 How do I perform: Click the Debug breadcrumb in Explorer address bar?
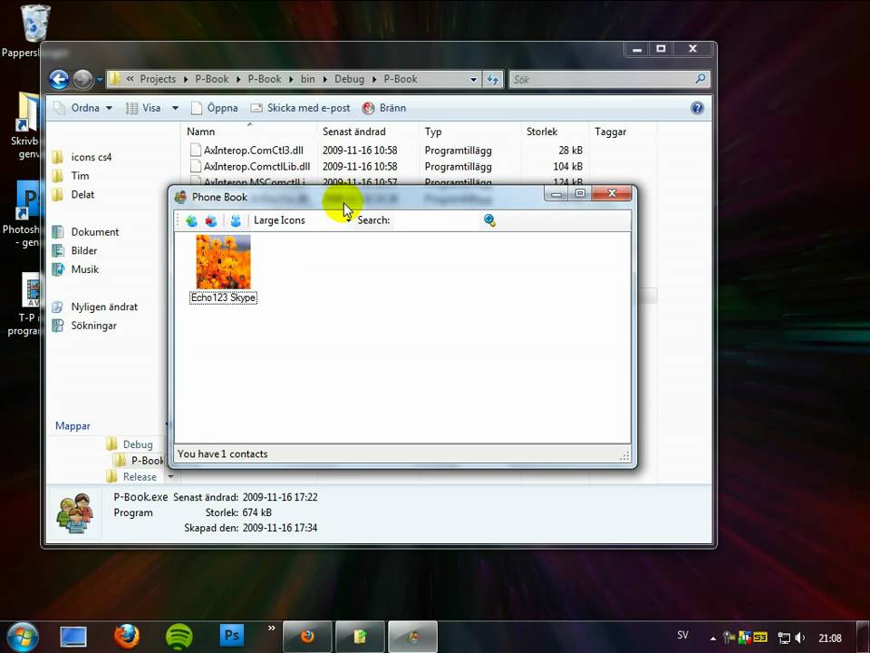click(349, 79)
